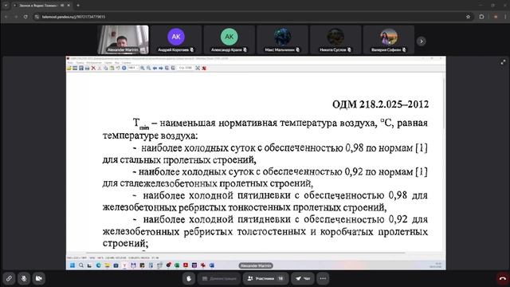The width and height of the screenshot is (510, 287).
Task: Close the Telemost browser tab
Action: [x=69, y=6]
